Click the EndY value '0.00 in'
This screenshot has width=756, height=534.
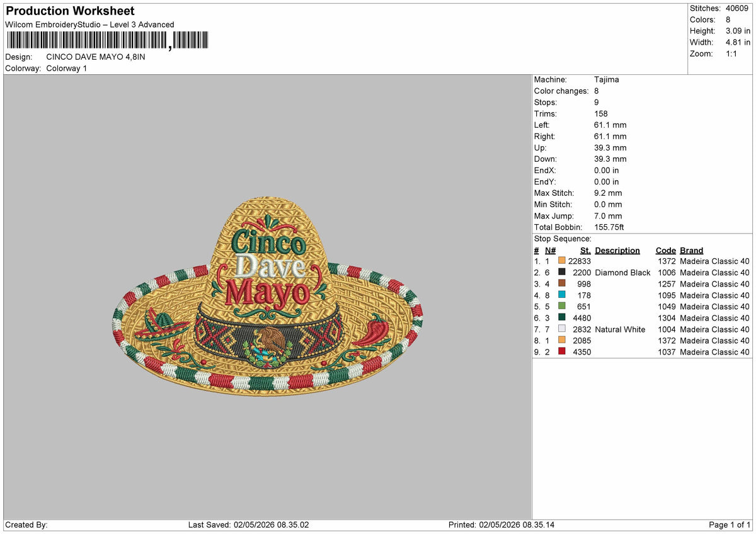coord(607,181)
